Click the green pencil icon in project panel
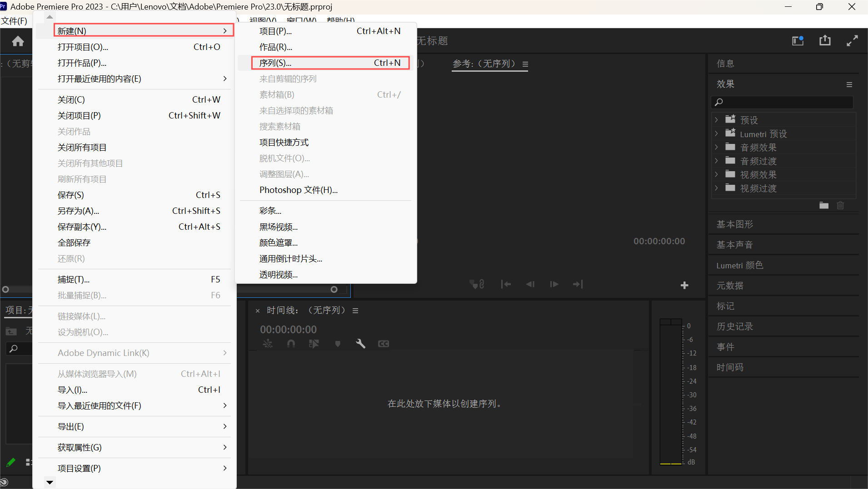This screenshot has height=489, width=868. pyautogui.click(x=10, y=462)
